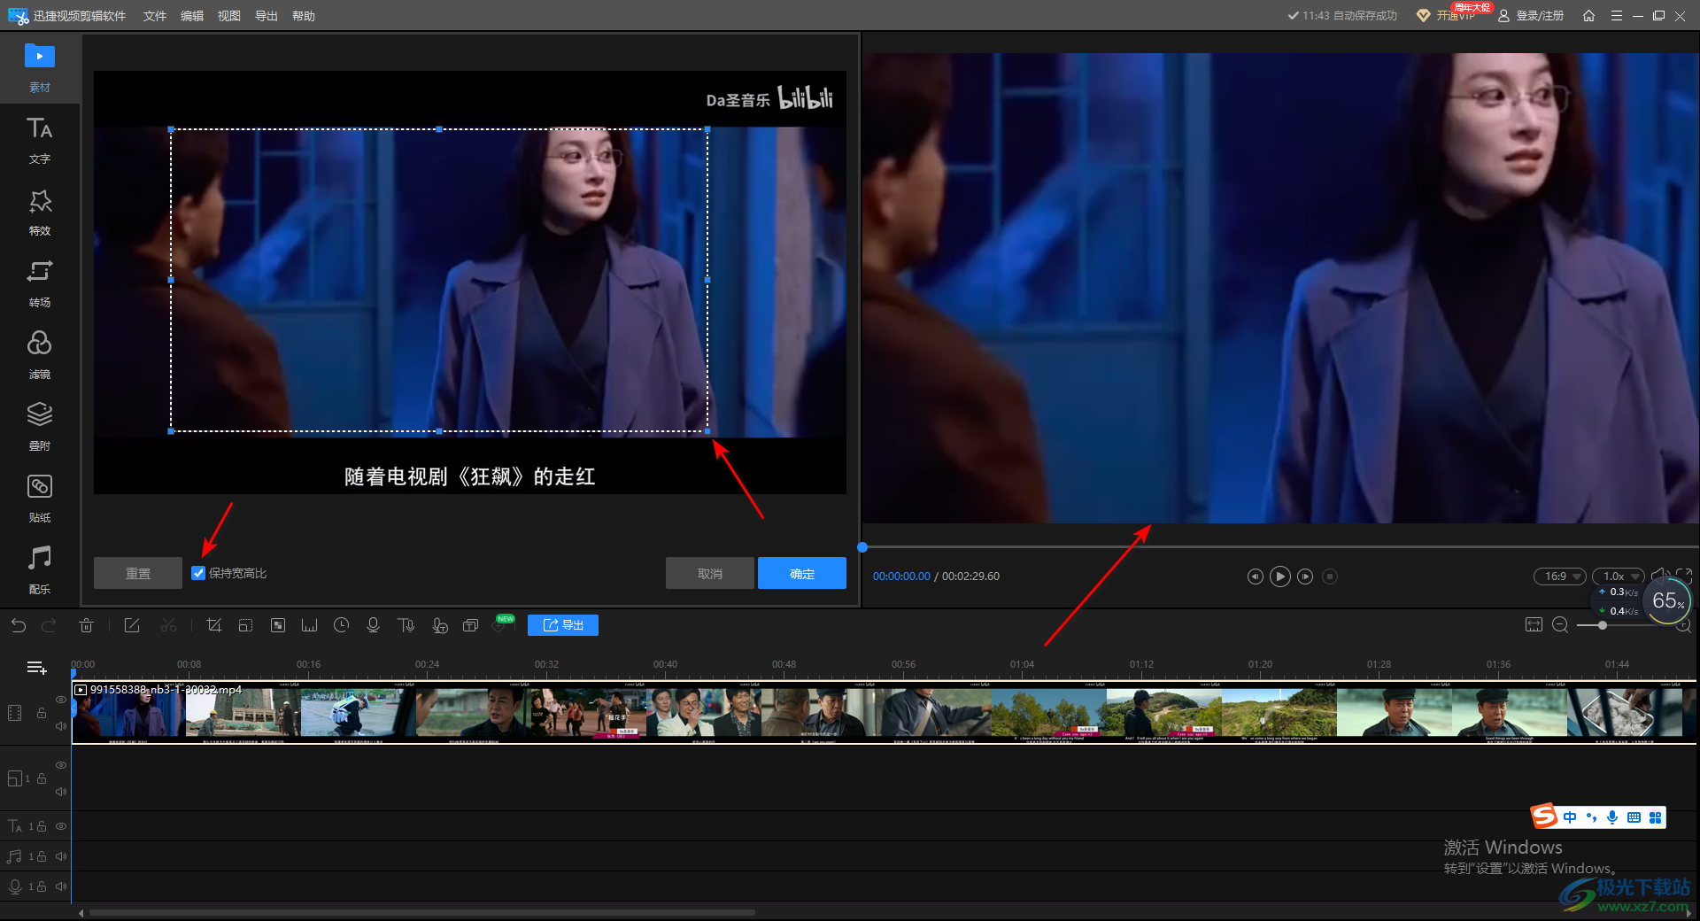
Task: Stop preview playback
Action: coord(1330,577)
